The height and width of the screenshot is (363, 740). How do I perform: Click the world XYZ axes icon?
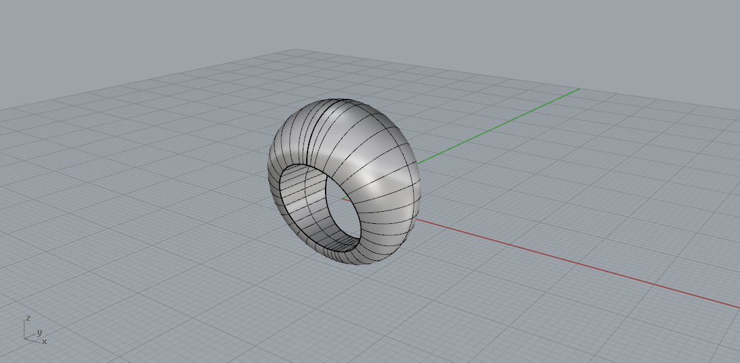36,330
